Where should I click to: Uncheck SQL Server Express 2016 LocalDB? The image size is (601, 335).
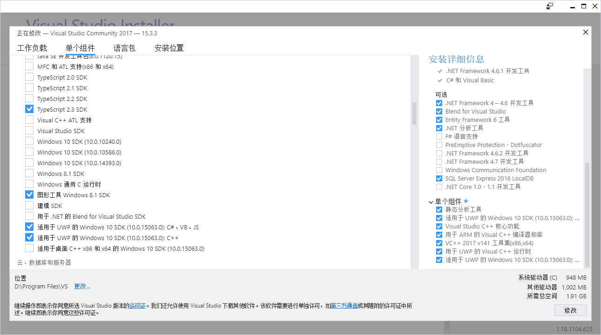point(438,178)
